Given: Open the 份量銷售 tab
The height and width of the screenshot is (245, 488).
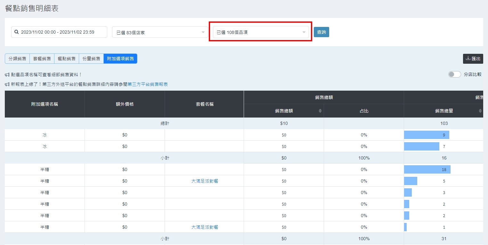Looking at the screenshot, I should click(x=91, y=59).
